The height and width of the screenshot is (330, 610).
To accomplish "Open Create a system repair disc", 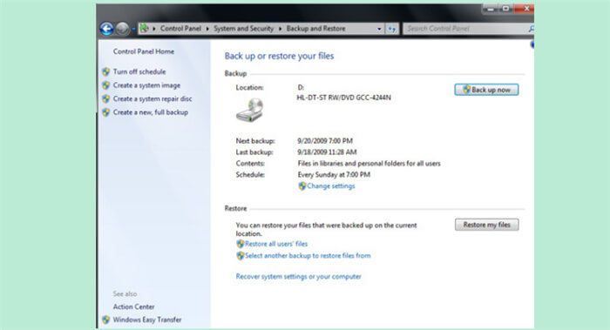I will pos(152,98).
